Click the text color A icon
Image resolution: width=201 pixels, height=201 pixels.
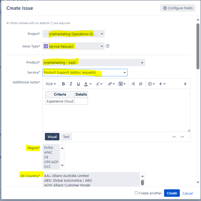(x=86, y=84)
